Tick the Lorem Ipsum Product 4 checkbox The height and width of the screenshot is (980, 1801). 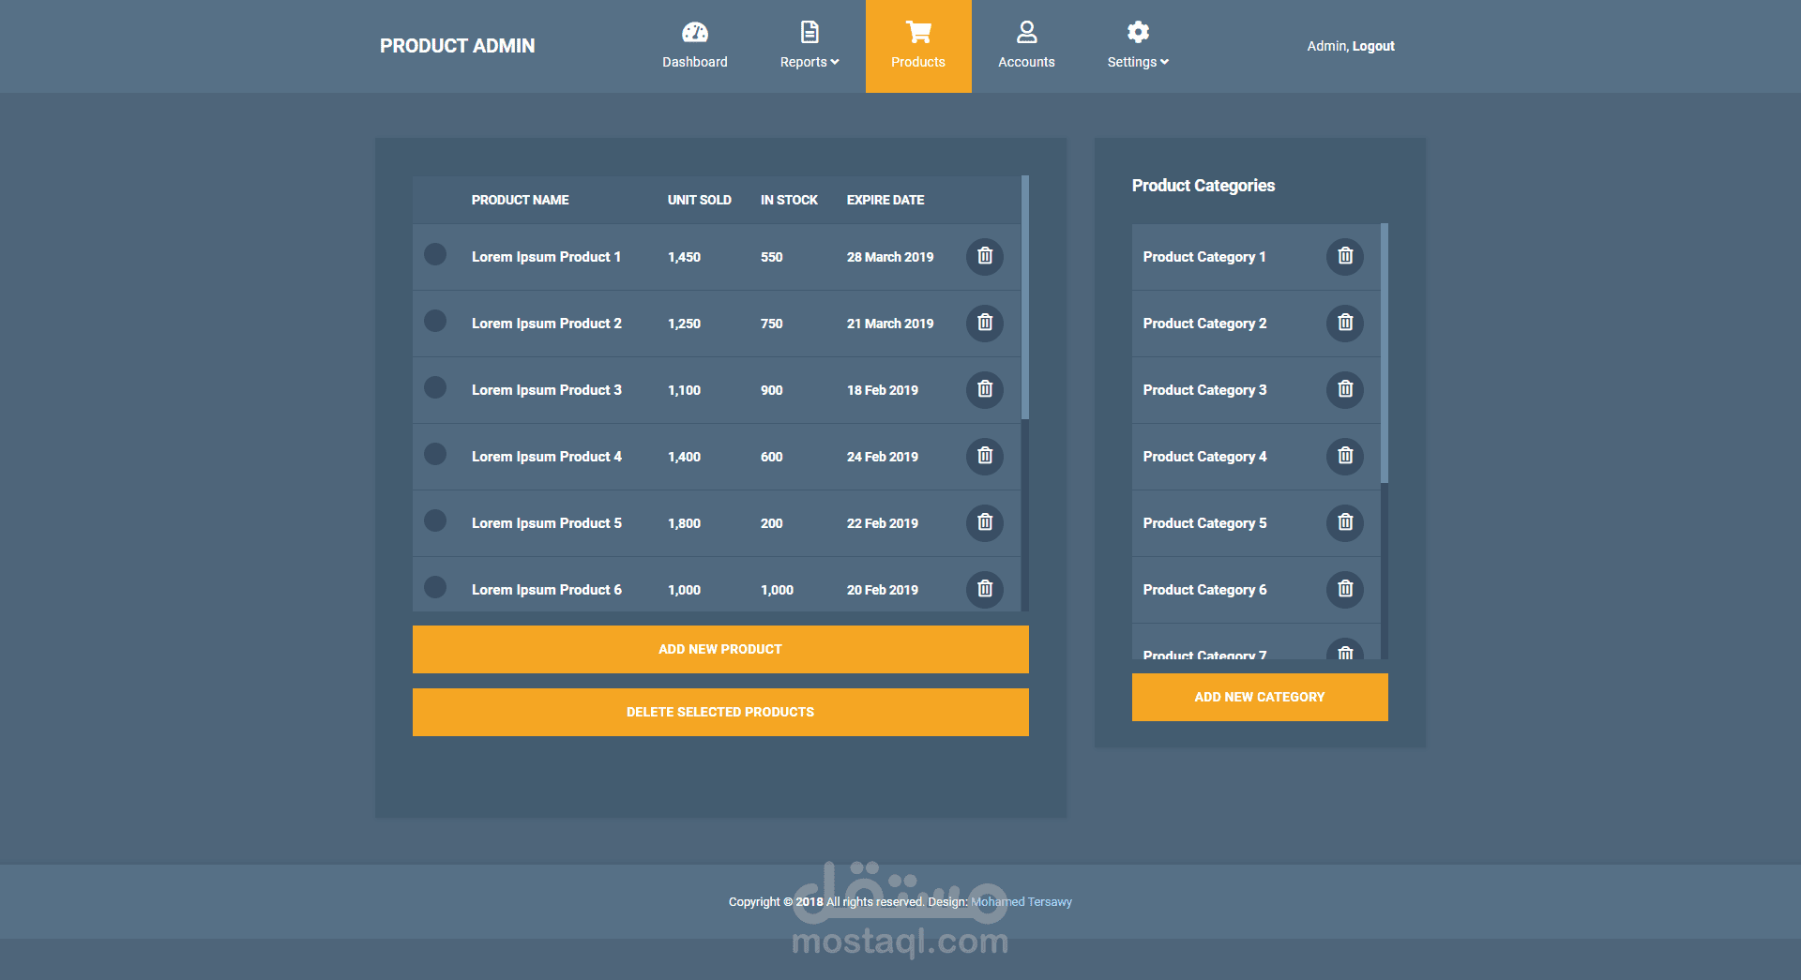[435, 454]
